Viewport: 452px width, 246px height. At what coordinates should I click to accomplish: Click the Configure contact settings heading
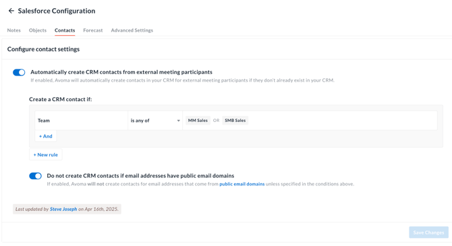[x=43, y=49]
